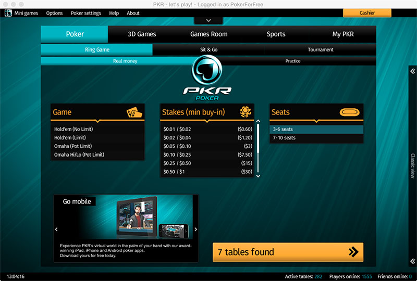
Task: Go to next promo banner slide
Action: (x=195, y=229)
